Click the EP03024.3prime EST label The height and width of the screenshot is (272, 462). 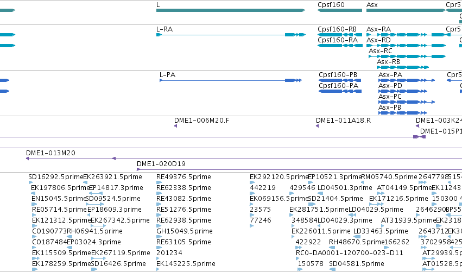(x=94, y=242)
